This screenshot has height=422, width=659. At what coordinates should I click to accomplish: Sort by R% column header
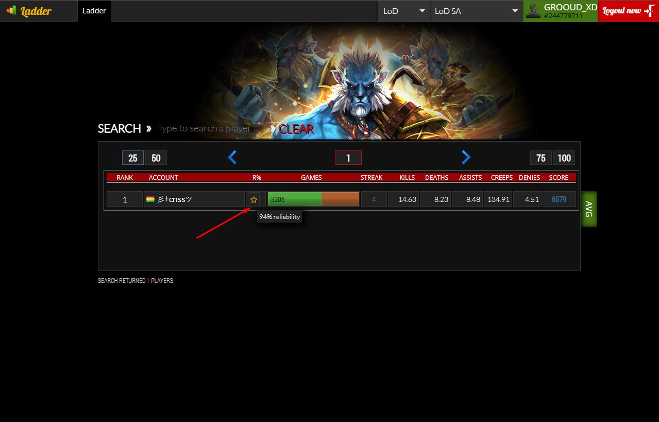pos(257,177)
